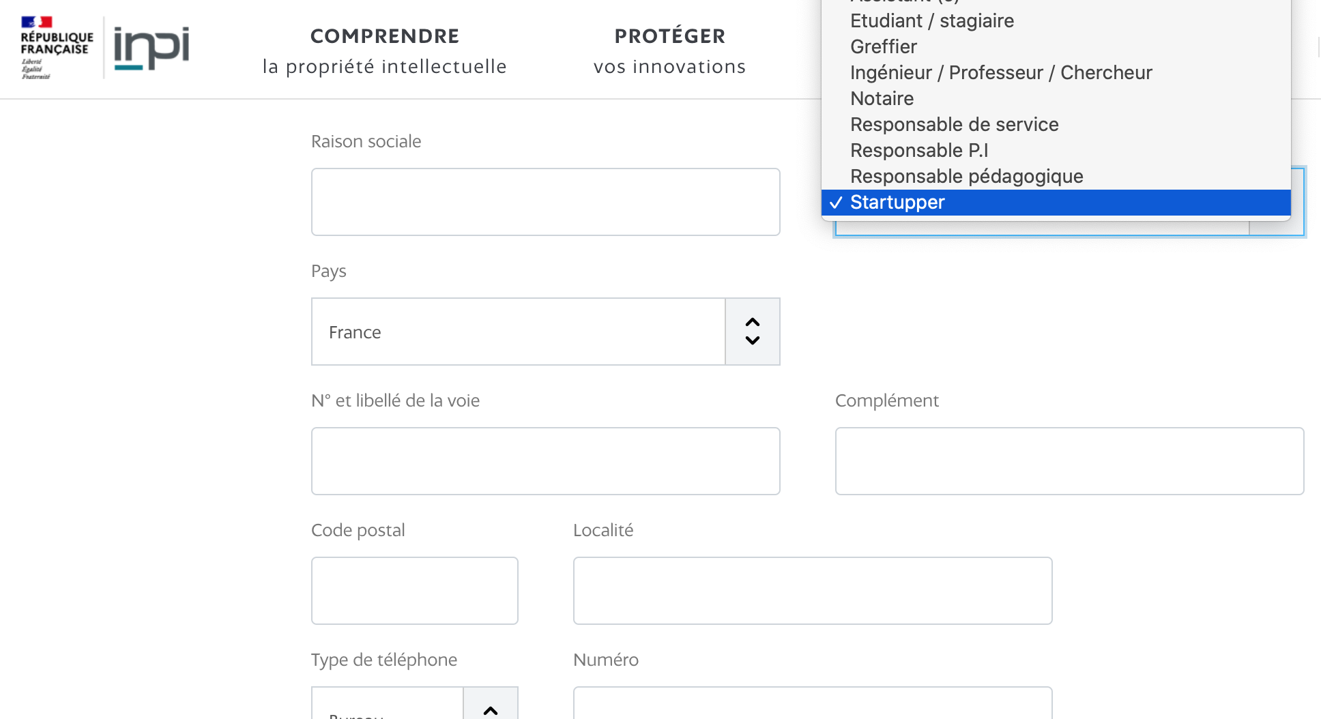
Task: Focus the N° et libellé de la voie field
Action: point(545,461)
